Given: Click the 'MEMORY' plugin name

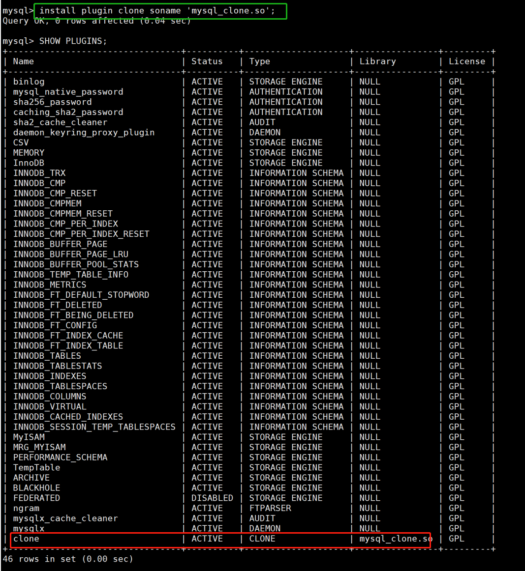Looking at the screenshot, I should pos(29,153).
